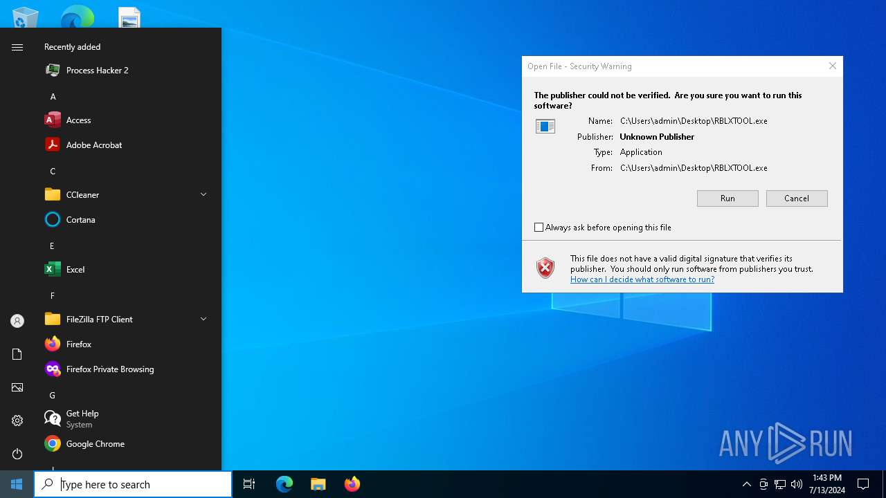Expand the CCleaner folder chevron
886x498 pixels.
pos(204,194)
